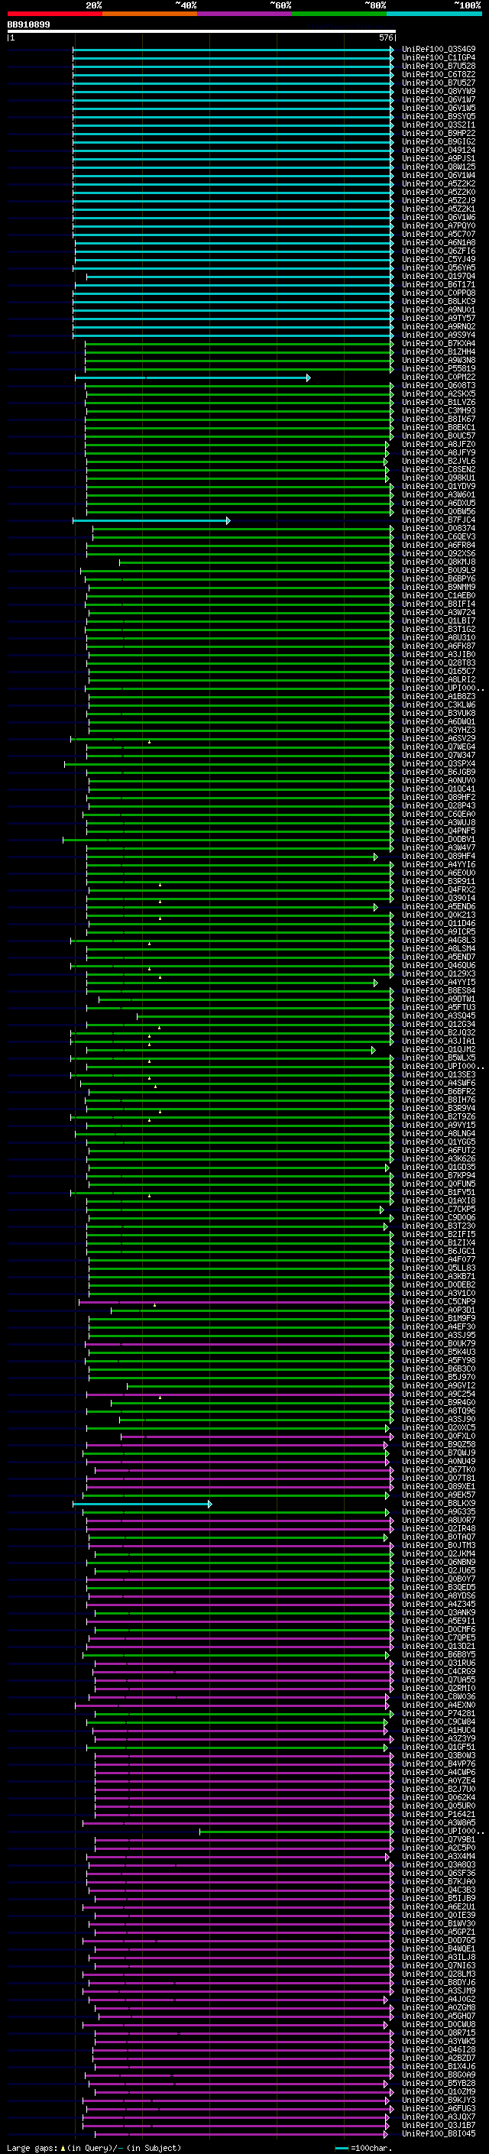Click UniRef100_Q98KU1 hit name
Viewport: 489px width, 2154px height.
439,478
